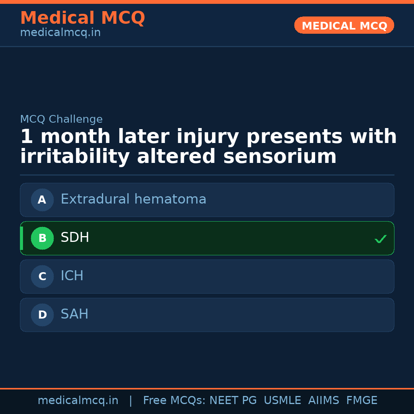Expand the option D SAH row

pos(207,315)
